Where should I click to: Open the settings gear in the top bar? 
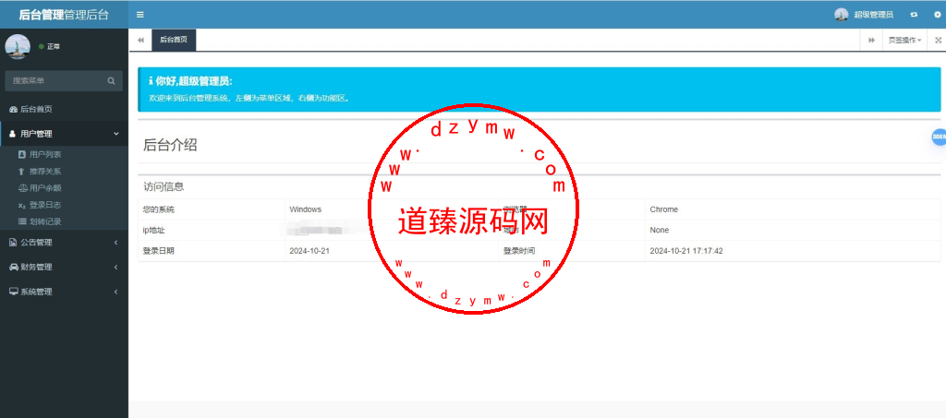pyautogui.click(x=937, y=15)
